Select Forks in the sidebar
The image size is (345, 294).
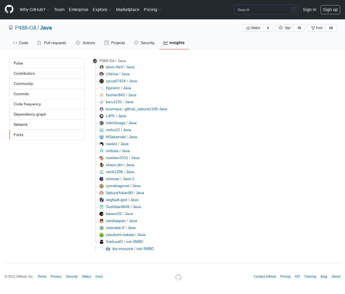pyautogui.click(x=47, y=135)
